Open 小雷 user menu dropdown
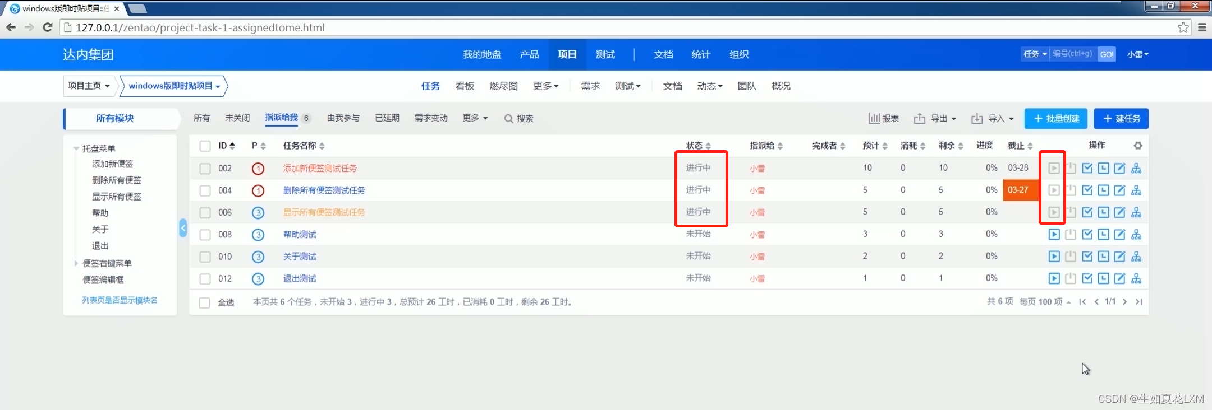The height and width of the screenshot is (410, 1212). point(1138,54)
